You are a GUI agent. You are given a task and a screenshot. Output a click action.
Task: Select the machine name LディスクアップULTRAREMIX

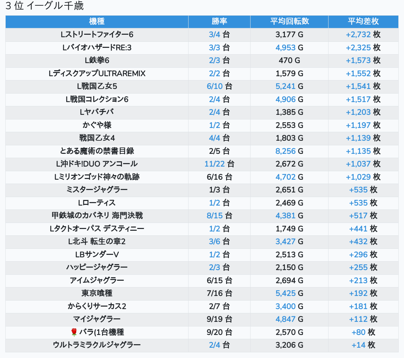pyautogui.click(x=97, y=74)
